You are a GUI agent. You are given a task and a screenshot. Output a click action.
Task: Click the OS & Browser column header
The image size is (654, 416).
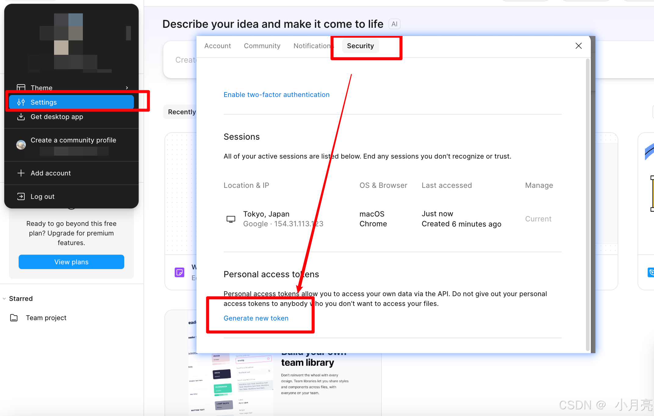pos(383,185)
